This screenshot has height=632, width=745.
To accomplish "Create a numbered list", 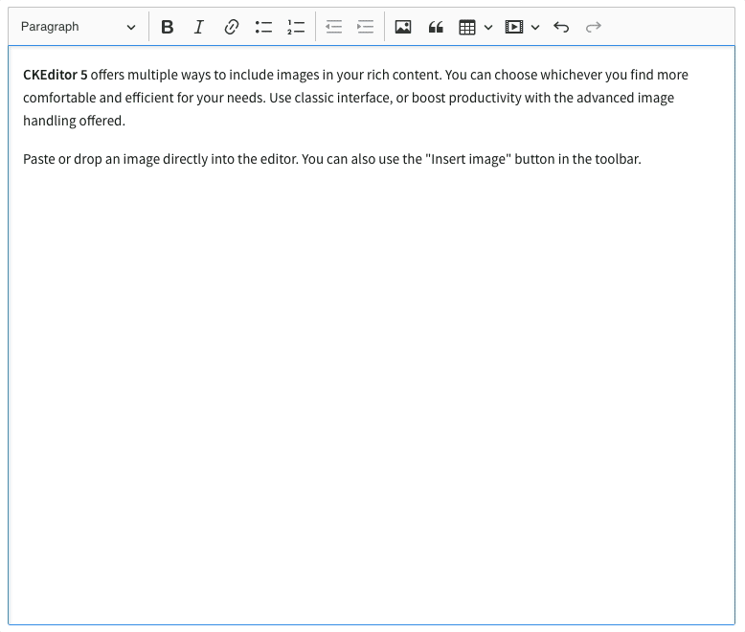I will click(296, 27).
